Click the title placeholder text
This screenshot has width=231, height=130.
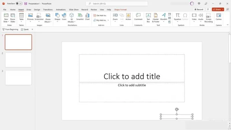point(132,77)
